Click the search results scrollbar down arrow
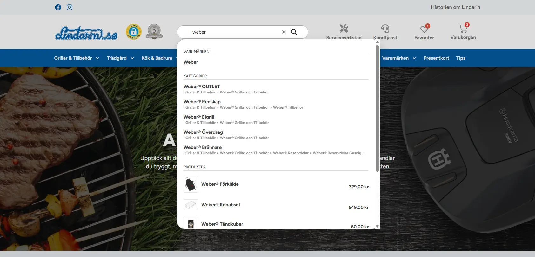The image size is (535, 257). [377, 226]
